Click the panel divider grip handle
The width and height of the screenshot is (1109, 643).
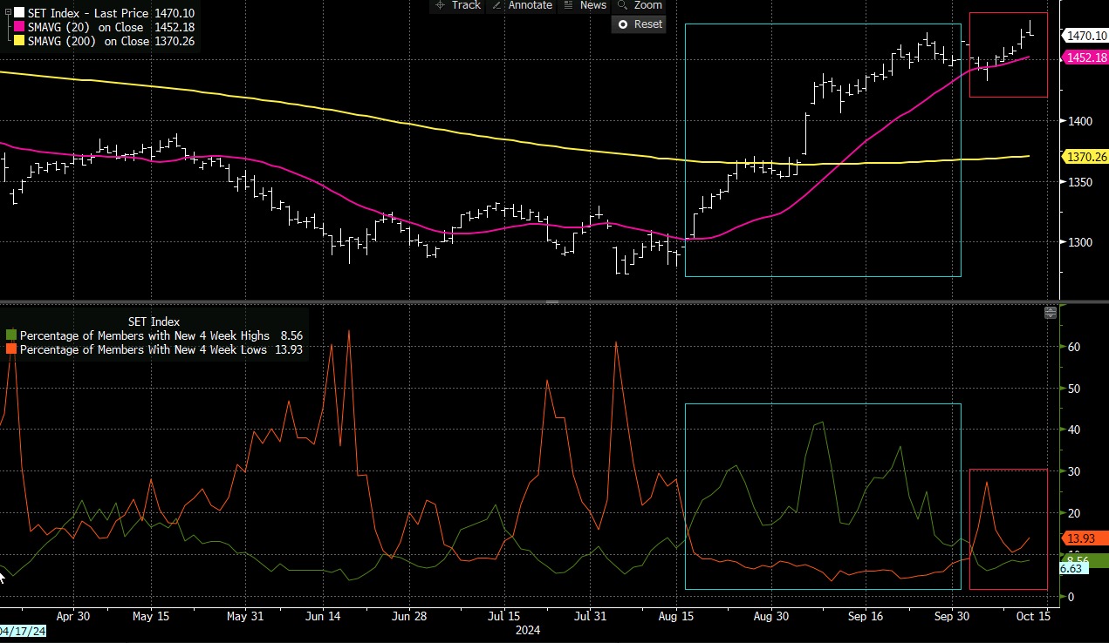[551, 301]
